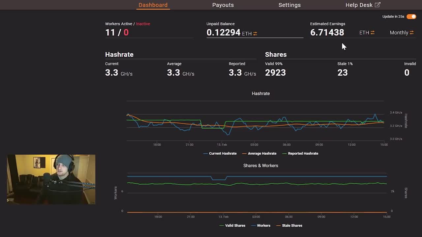The image size is (422, 237).
Task: Open the Settings tab
Action: pyautogui.click(x=289, y=5)
